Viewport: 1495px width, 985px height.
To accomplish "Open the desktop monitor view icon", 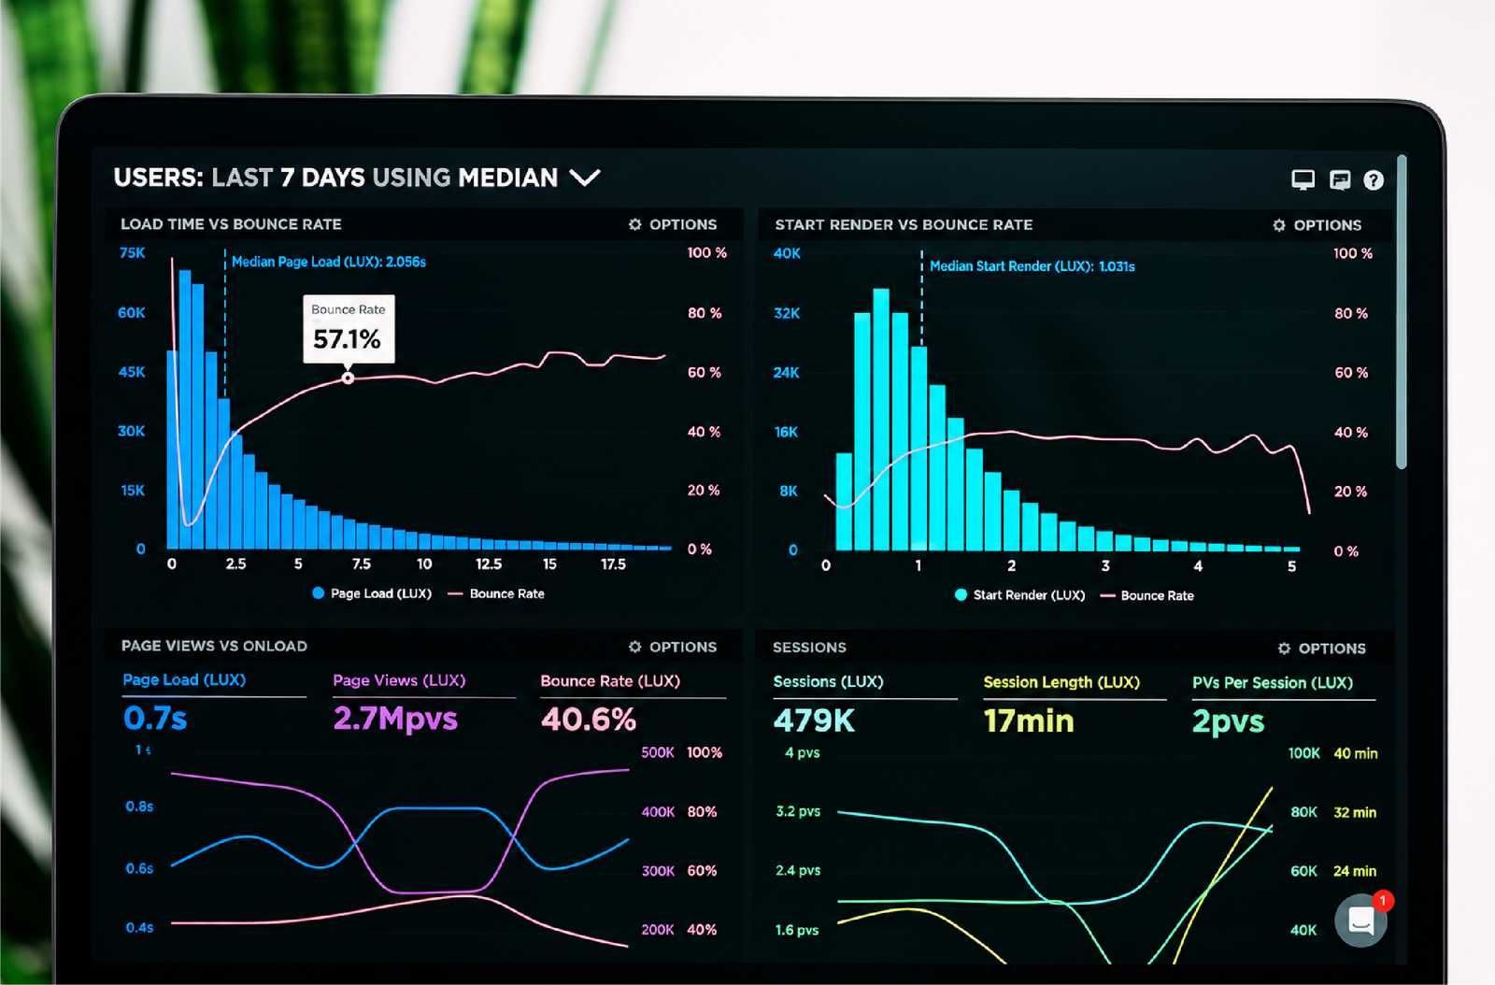I will [x=1303, y=179].
